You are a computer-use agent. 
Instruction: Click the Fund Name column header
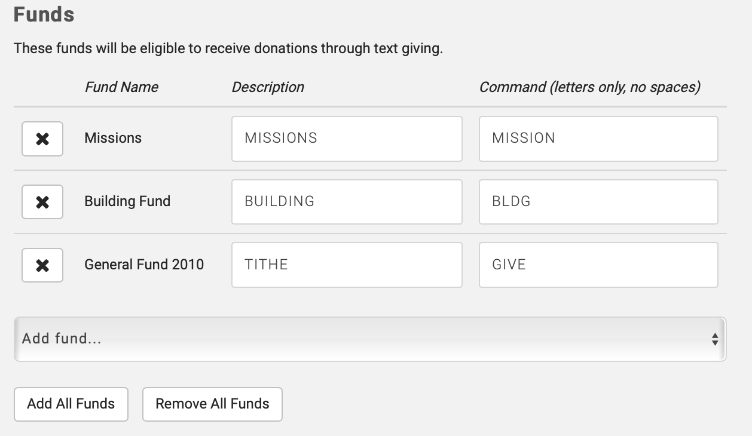[121, 87]
